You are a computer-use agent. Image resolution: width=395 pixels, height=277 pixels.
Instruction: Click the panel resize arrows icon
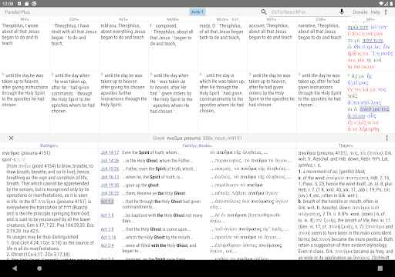[387, 138]
